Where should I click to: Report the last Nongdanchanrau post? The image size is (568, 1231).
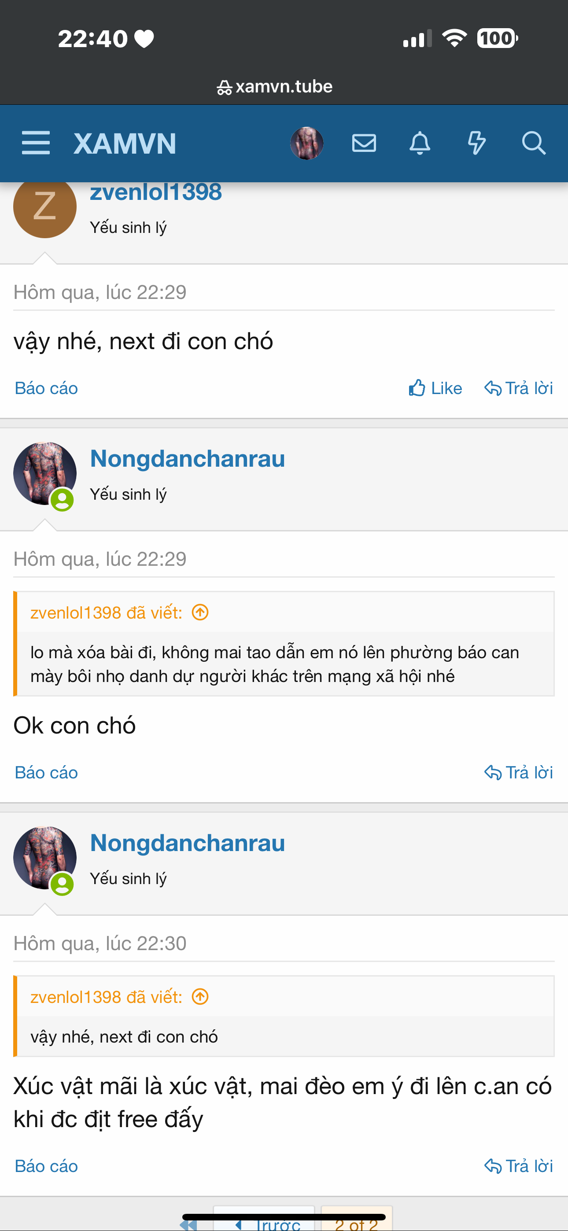46,1166
